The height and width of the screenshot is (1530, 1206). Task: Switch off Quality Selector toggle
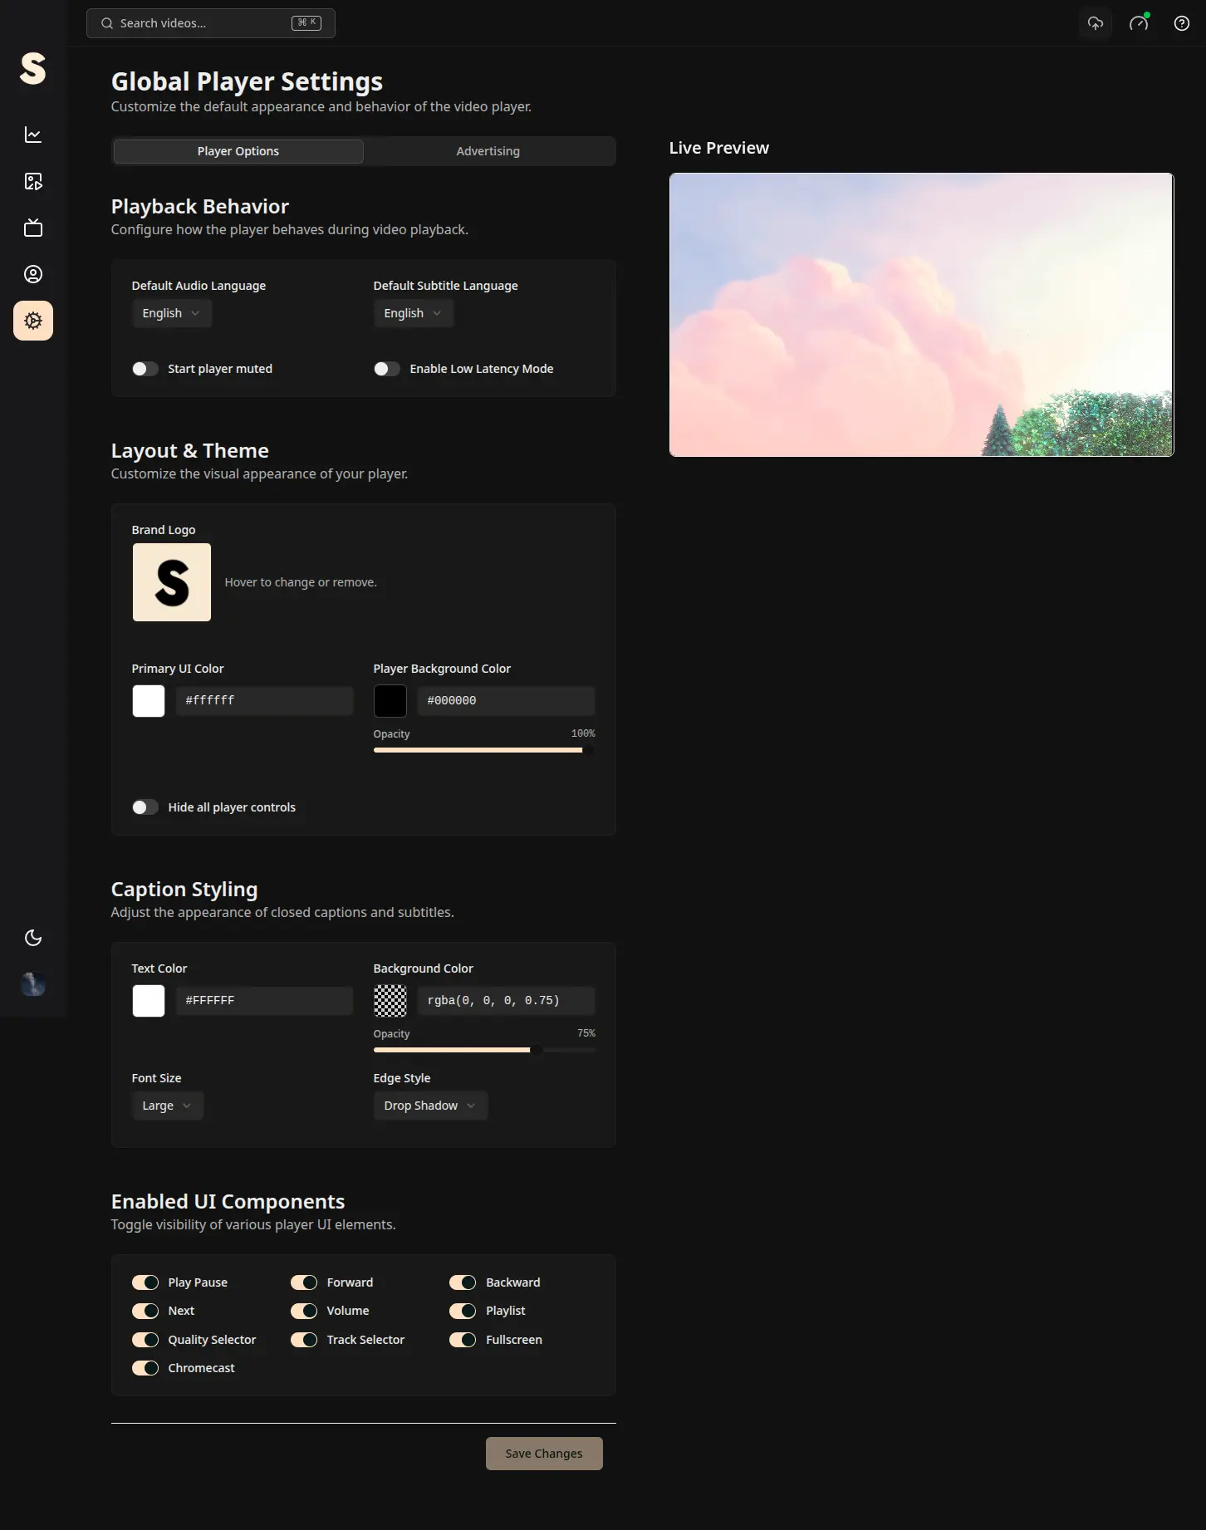click(x=145, y=1340)
